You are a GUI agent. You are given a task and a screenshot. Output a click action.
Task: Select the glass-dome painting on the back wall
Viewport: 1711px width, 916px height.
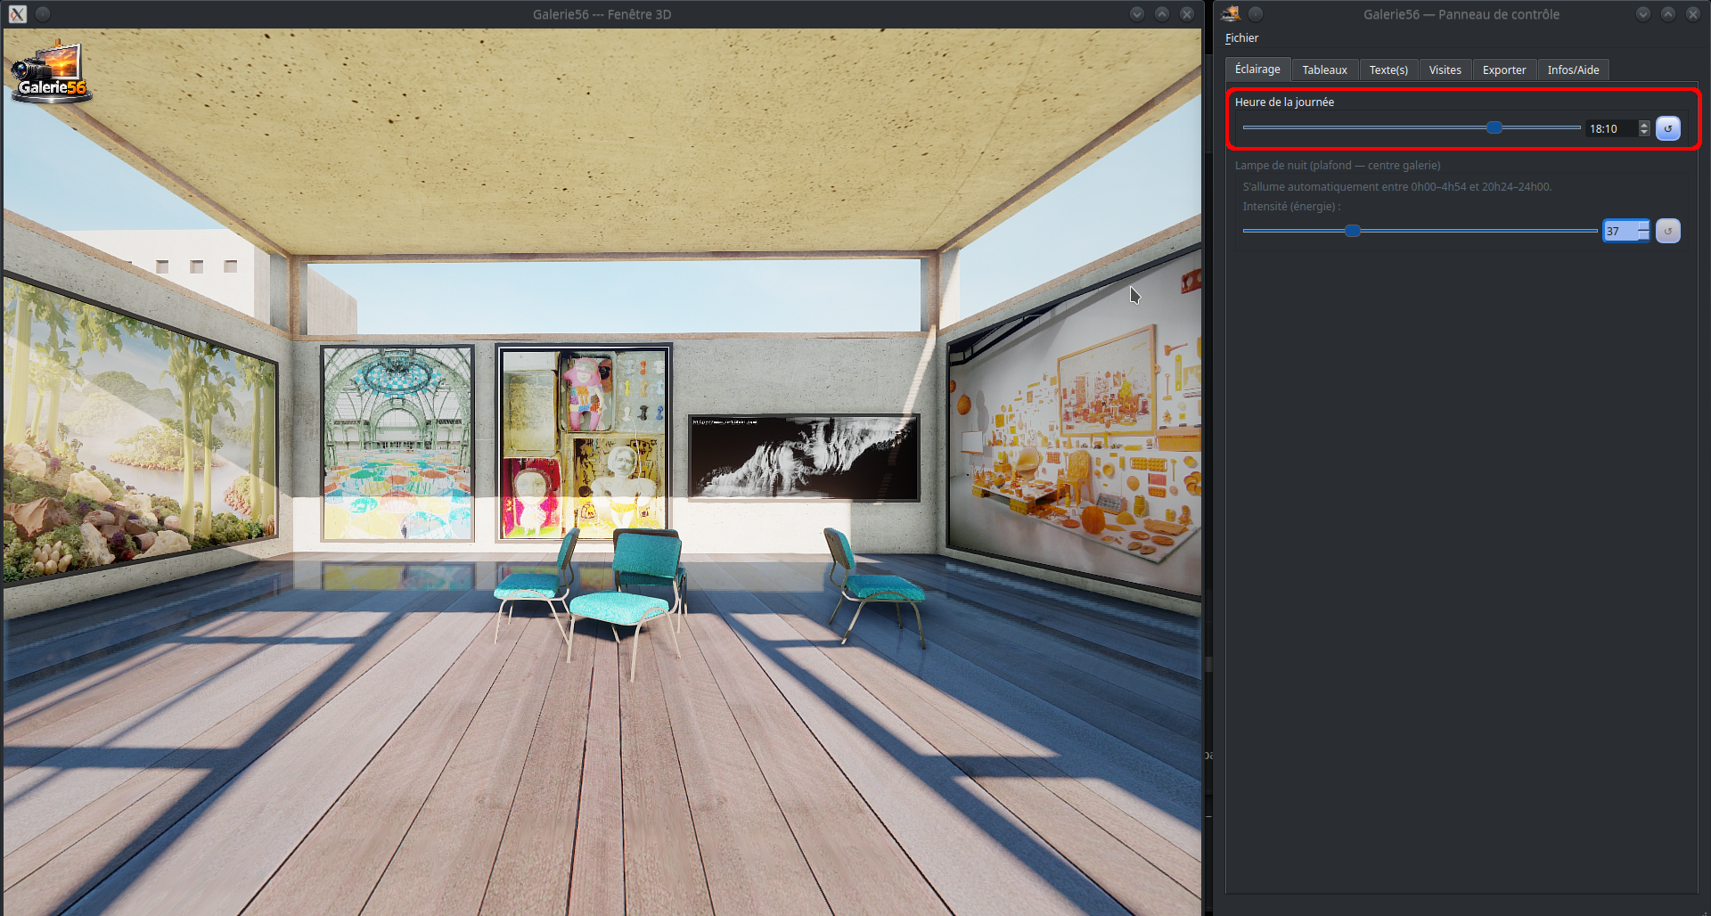(397, 444)
